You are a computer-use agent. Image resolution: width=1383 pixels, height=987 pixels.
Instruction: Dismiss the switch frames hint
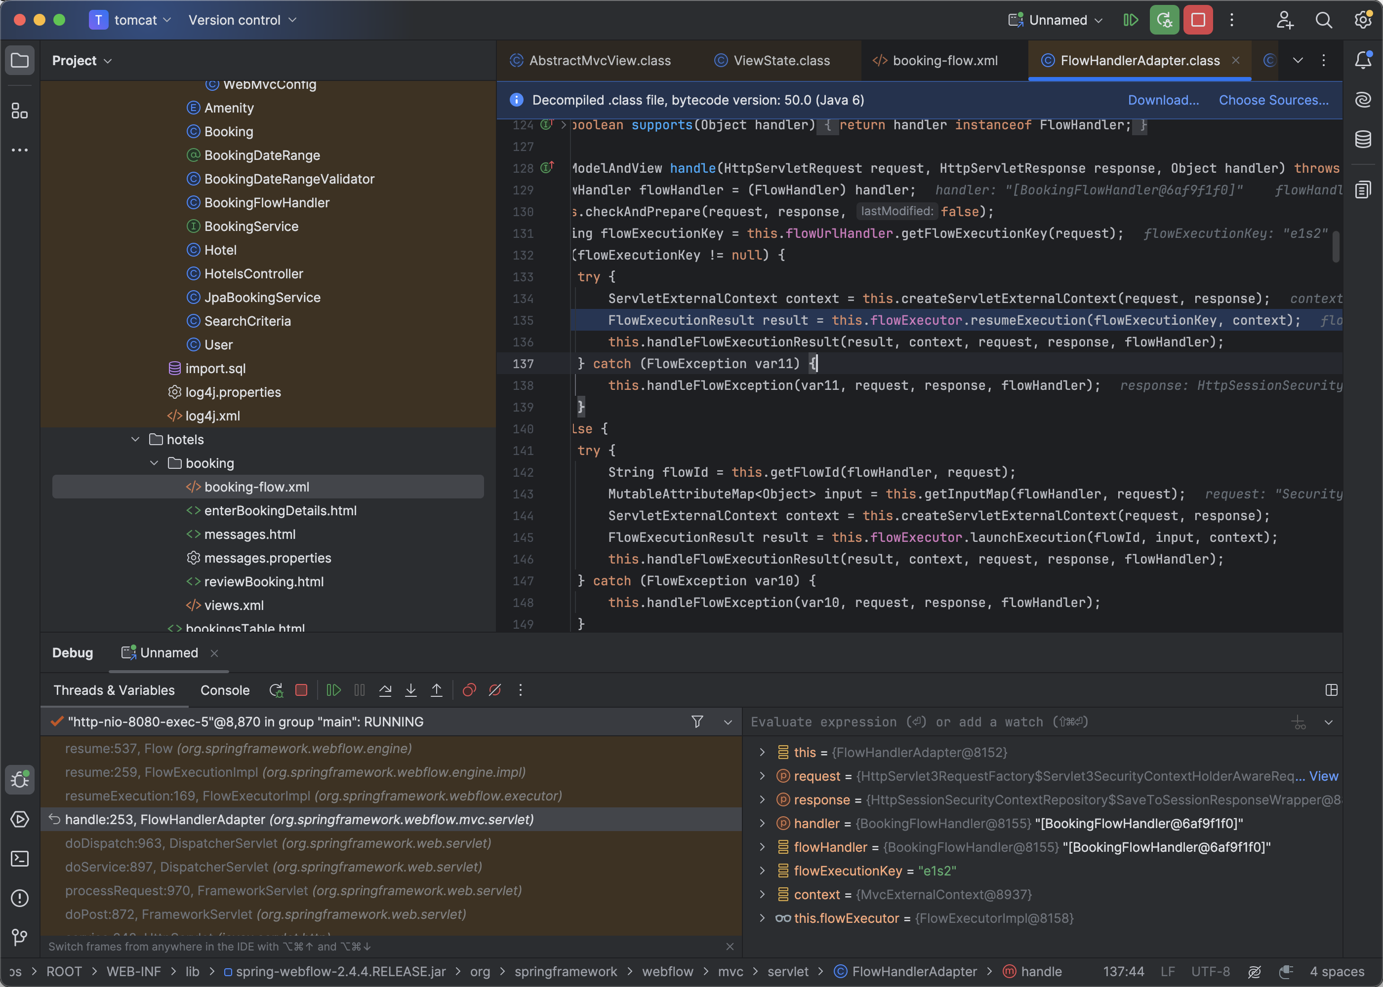[730, 947]
